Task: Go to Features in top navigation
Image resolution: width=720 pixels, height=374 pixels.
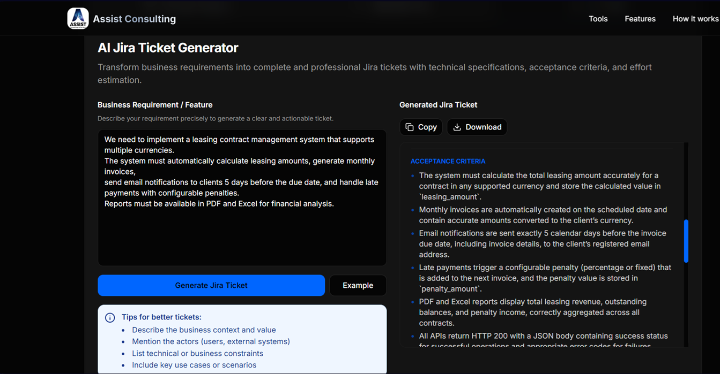Action: tap(640, 19)
